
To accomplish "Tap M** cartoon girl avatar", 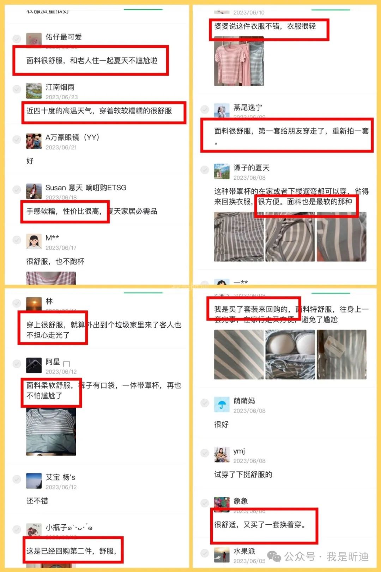I will pos(34,242).
